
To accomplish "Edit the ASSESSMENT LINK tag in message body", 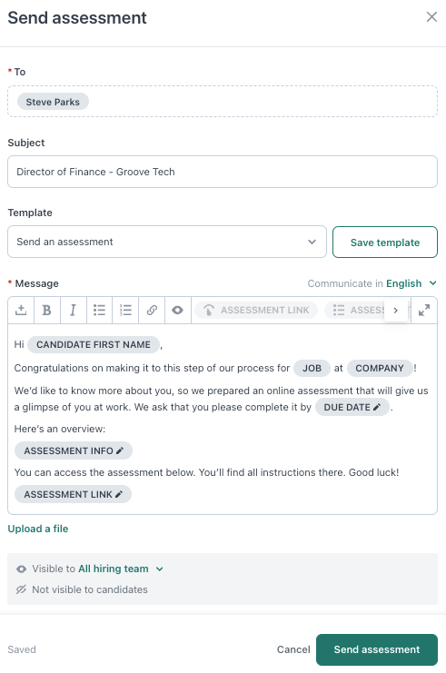I will click(x=73, y=494).
